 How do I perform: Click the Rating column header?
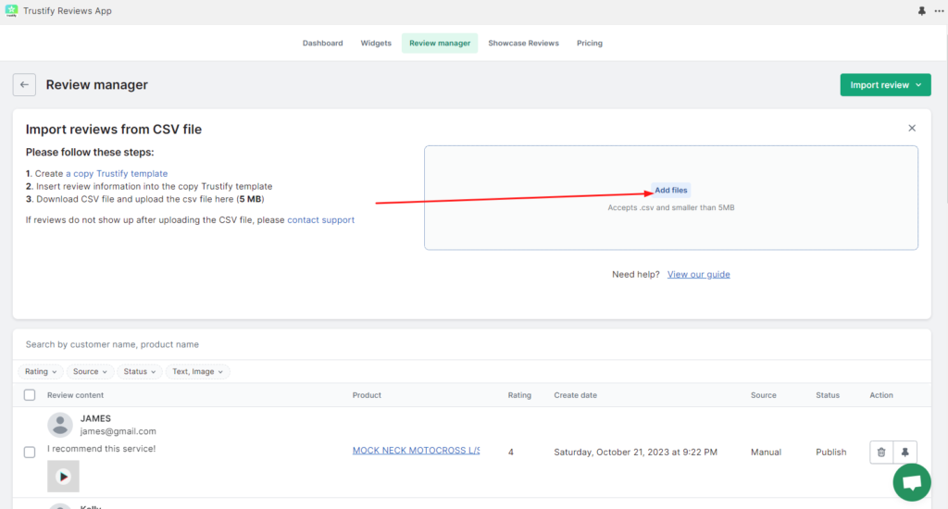[519, 395]
